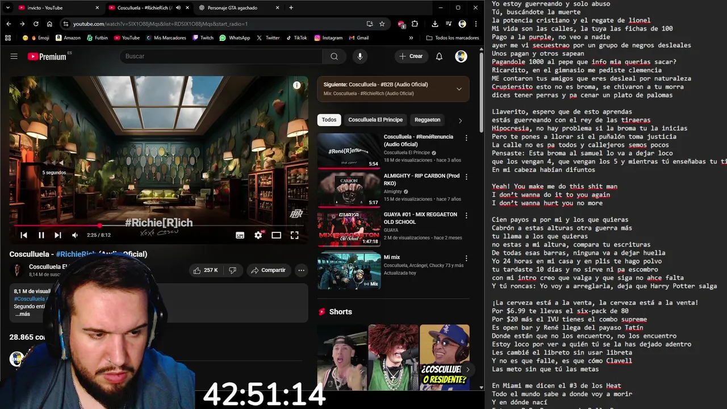
Task: Open options for RIP CARBON video
Action: click(x=466, y=177)
